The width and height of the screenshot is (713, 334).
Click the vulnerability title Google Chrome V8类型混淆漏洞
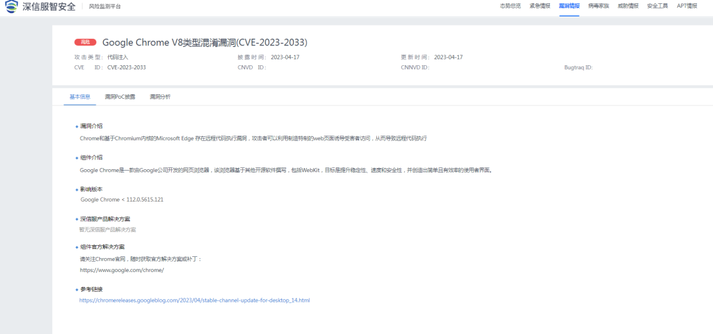point(205,42)
